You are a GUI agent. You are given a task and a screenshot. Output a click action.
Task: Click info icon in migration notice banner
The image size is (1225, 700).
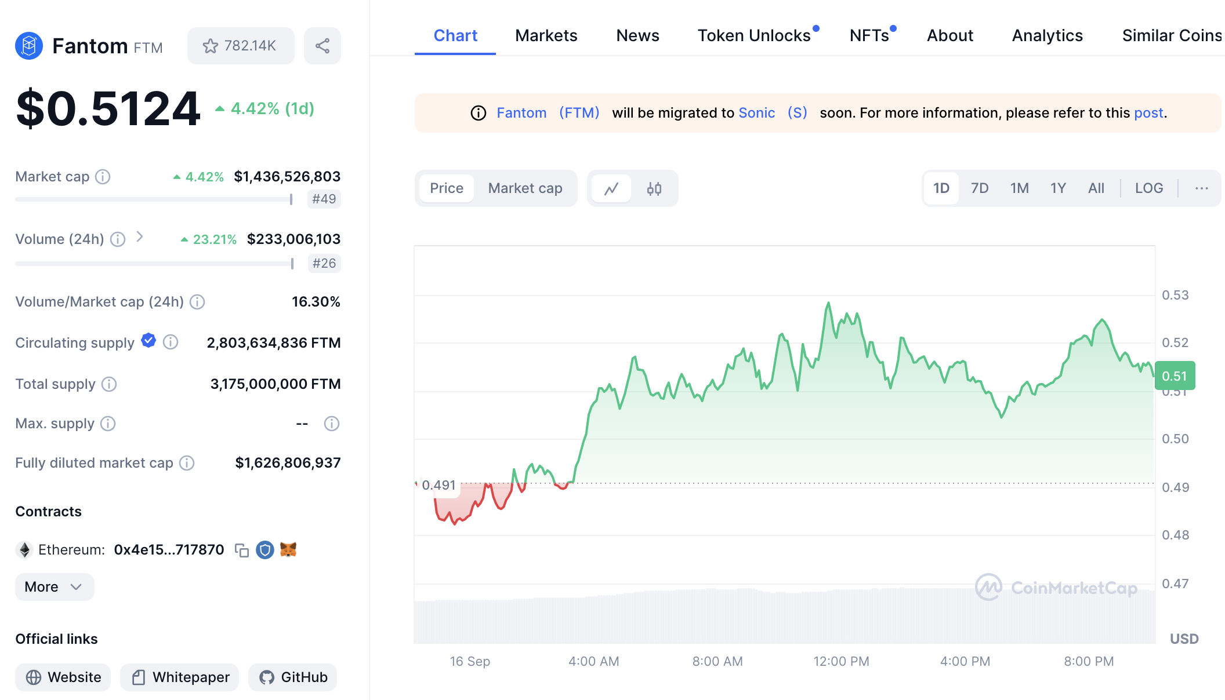pyautogui.click(x=479, y=113)
